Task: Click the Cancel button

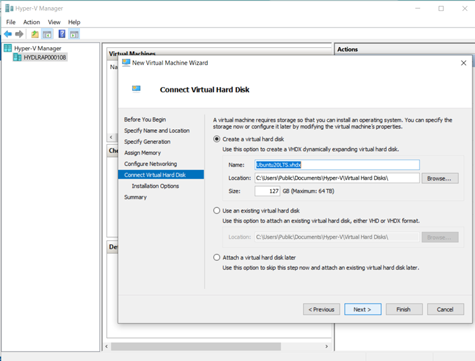Action: (x=445, y=309)
